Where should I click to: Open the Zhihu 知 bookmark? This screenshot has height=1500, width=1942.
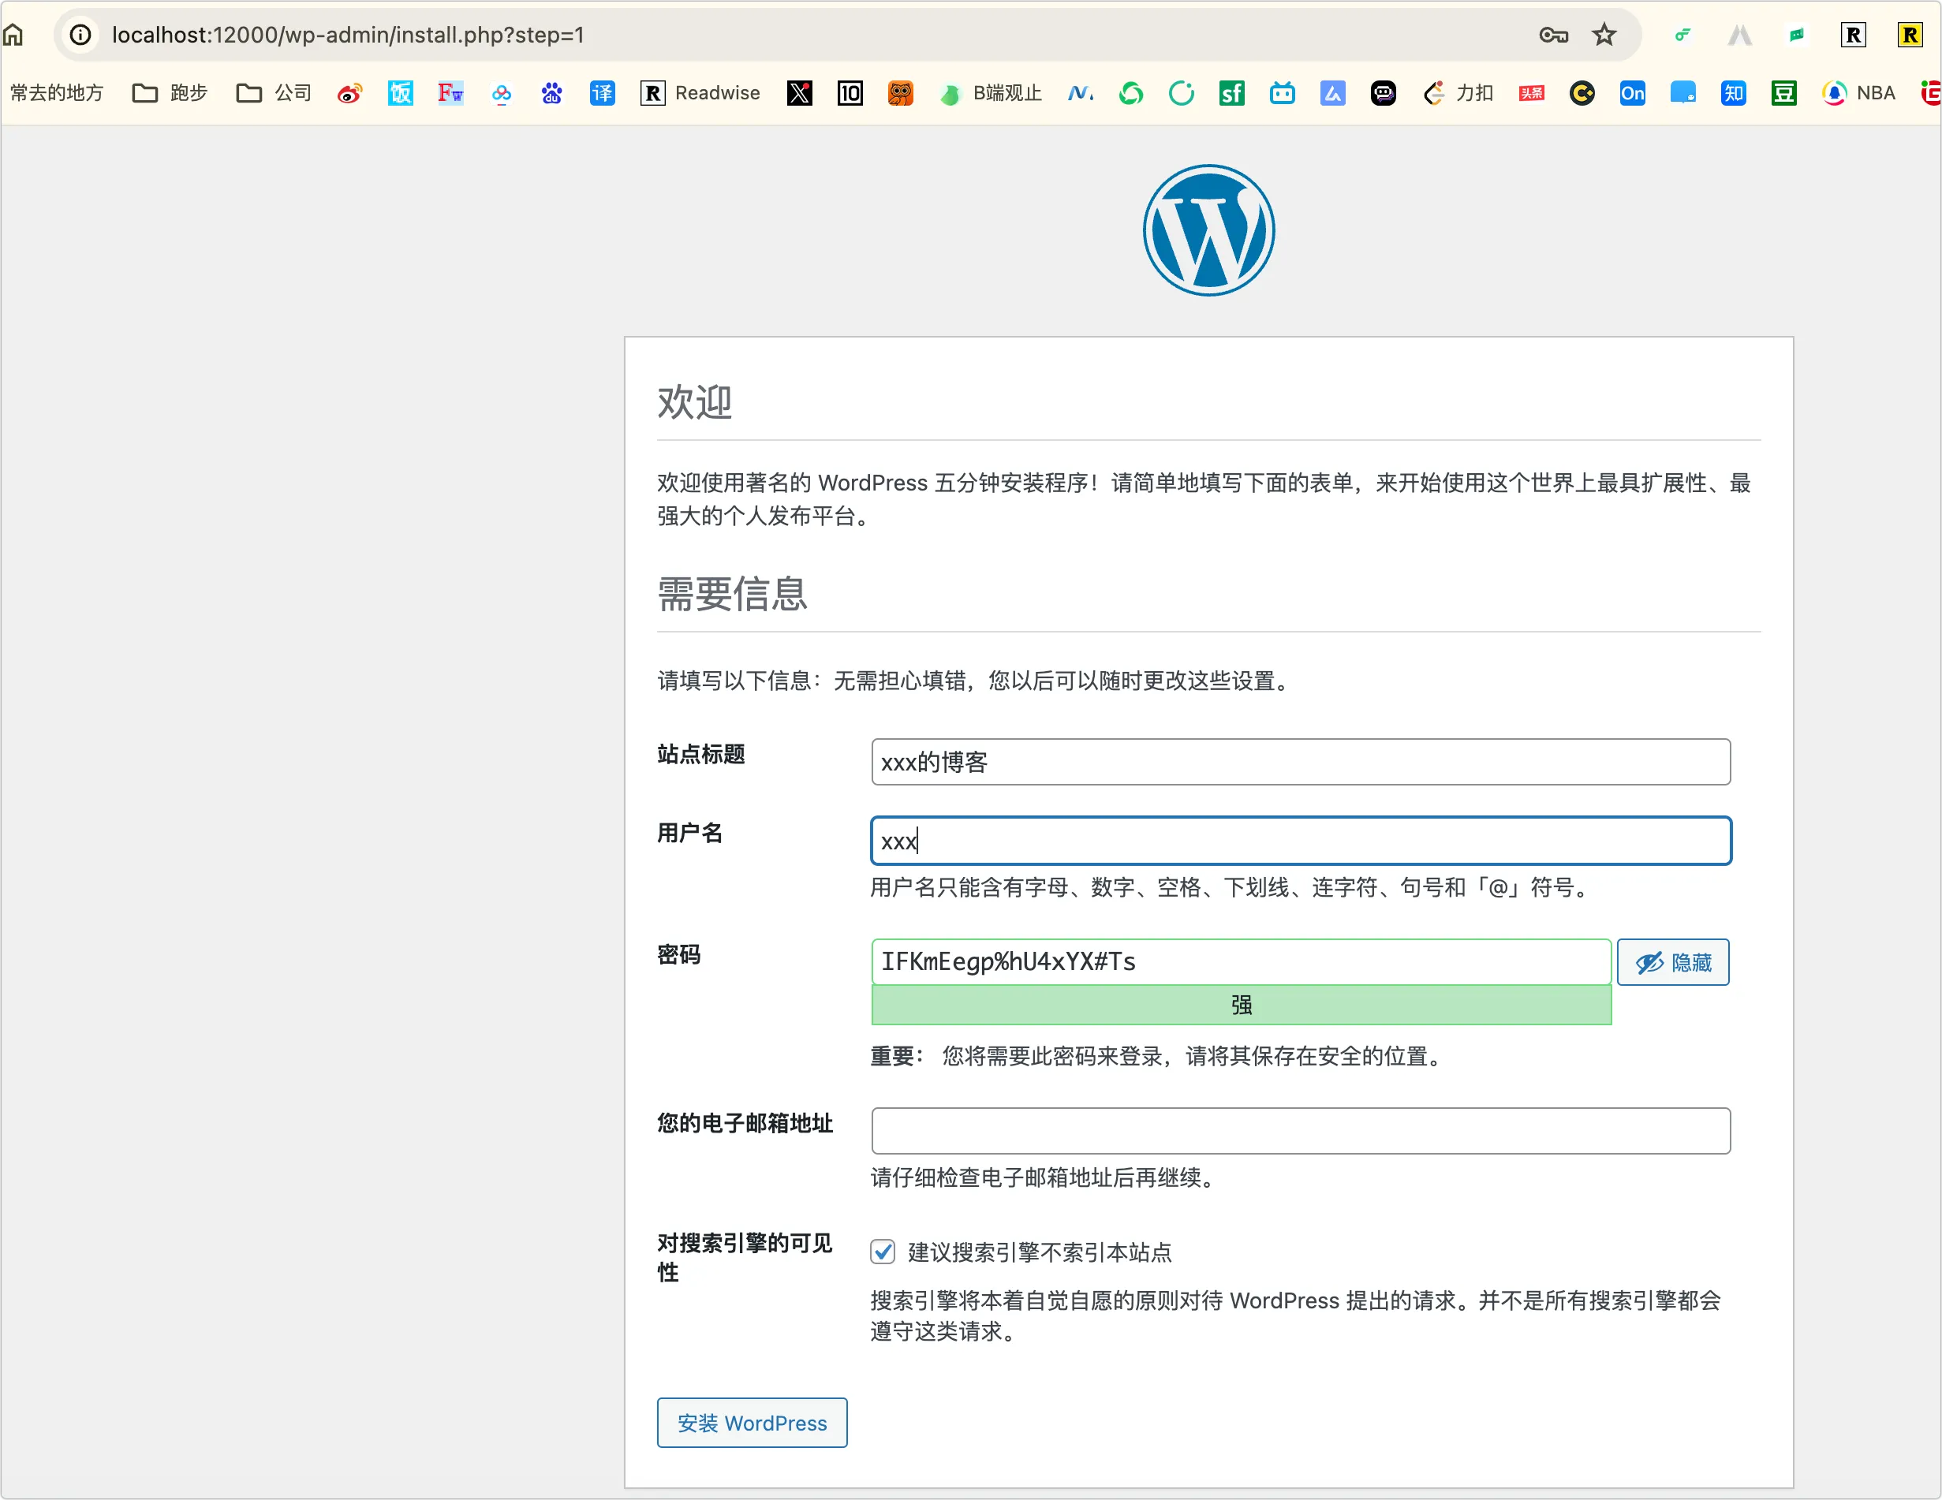(x=1733, y=93)
